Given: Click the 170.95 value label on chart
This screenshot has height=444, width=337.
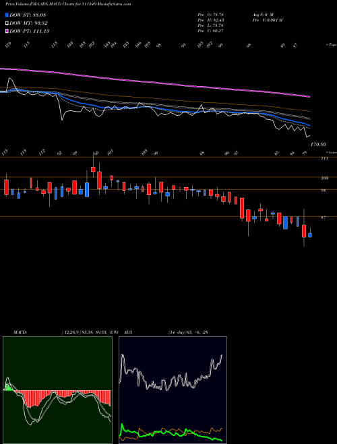Looking at the screenshot, I should (318, 145).
